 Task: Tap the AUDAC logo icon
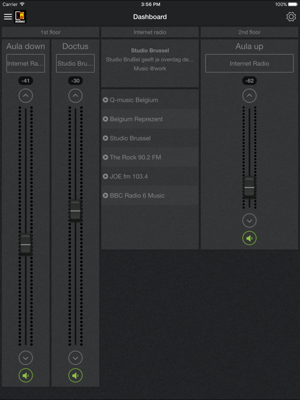[20, 17]
